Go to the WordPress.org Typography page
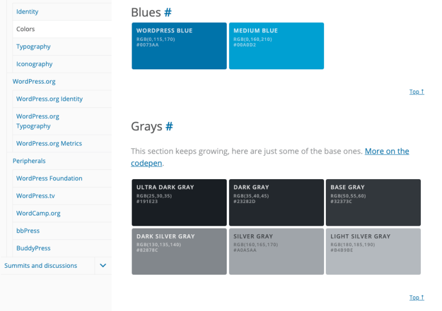 (38, 121)
